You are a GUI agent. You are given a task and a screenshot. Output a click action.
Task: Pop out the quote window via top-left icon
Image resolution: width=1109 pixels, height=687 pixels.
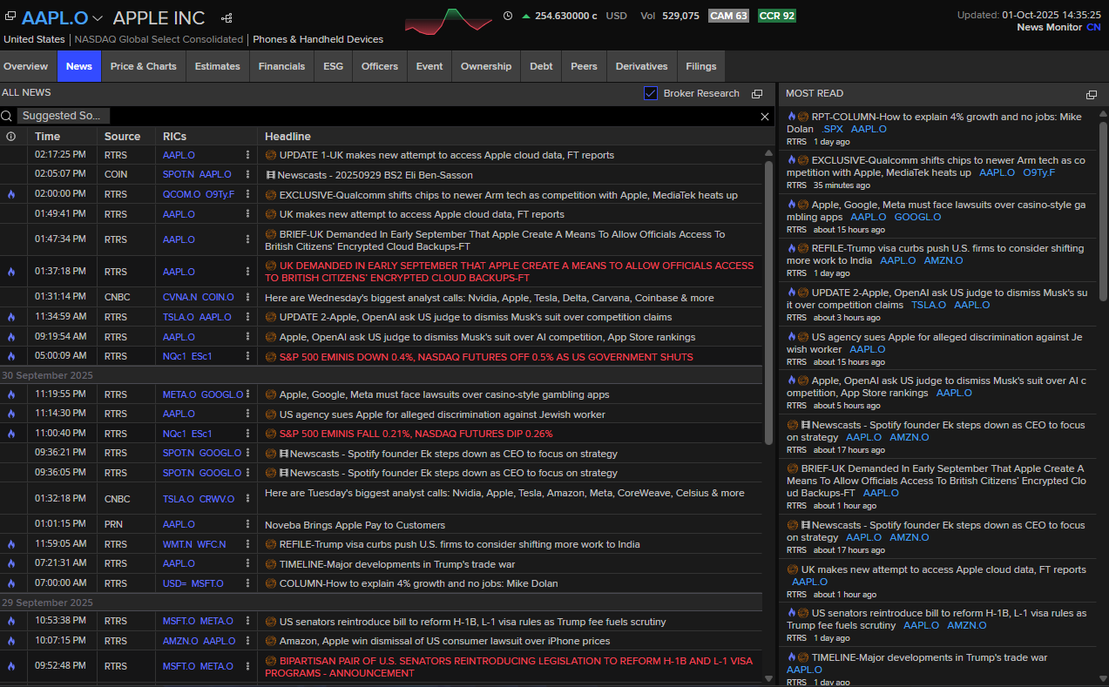(x=10, y=17)
